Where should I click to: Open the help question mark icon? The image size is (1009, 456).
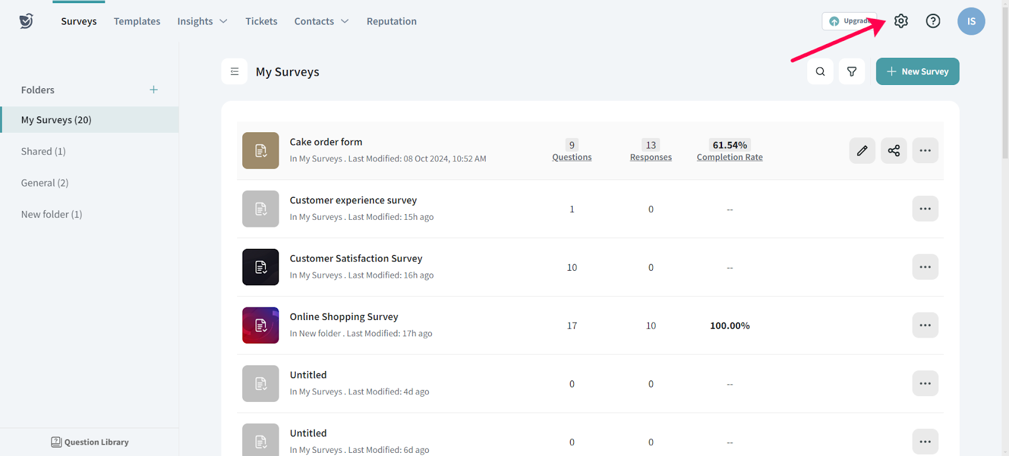(x=933, y=21)
